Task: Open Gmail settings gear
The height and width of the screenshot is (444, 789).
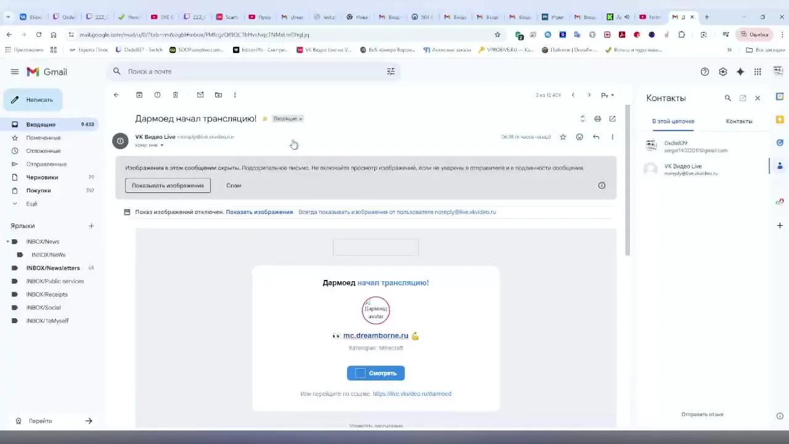Action: point(722,72)
